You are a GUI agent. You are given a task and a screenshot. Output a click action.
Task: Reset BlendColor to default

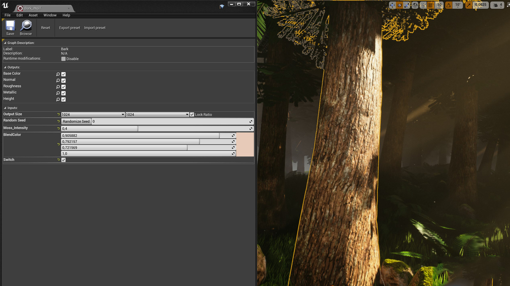click(x=58, y=144)
